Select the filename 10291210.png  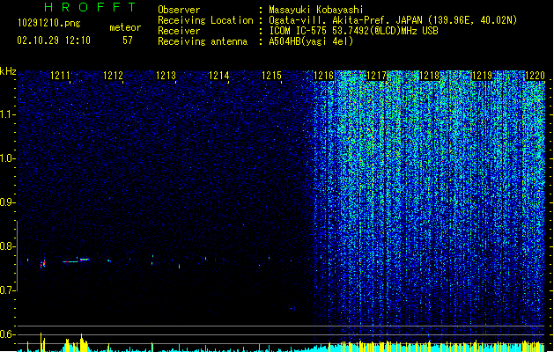pos(49,24)
